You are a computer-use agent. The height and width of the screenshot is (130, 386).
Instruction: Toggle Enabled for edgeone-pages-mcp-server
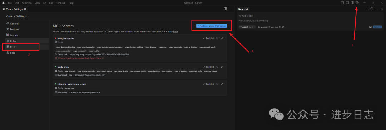[208, 84]
